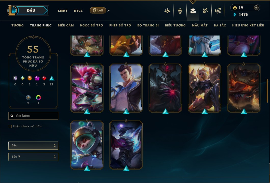Screen dimensions: 270x183
Task: Open the Profile crest icon
Action: (x=180, y=11)
